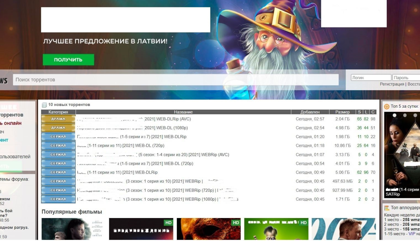Select the СЕРИАЛ badge on the 10.86 ГБ row
The height and width of the screenshot is (241, 420).
coord(58,146)
